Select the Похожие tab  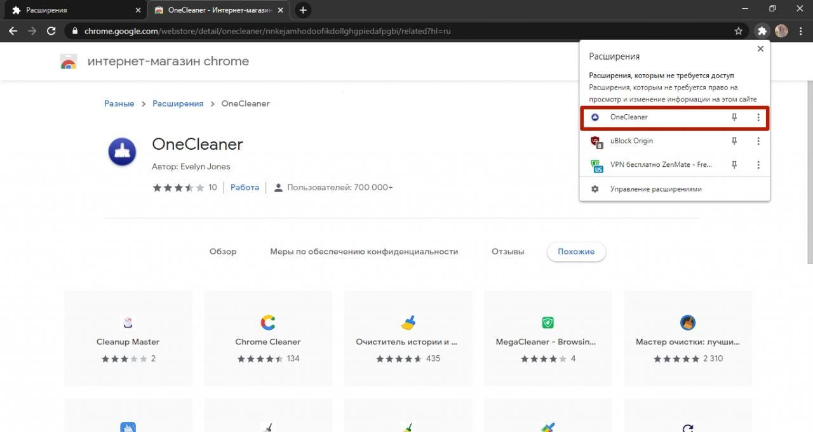point(576,252)
